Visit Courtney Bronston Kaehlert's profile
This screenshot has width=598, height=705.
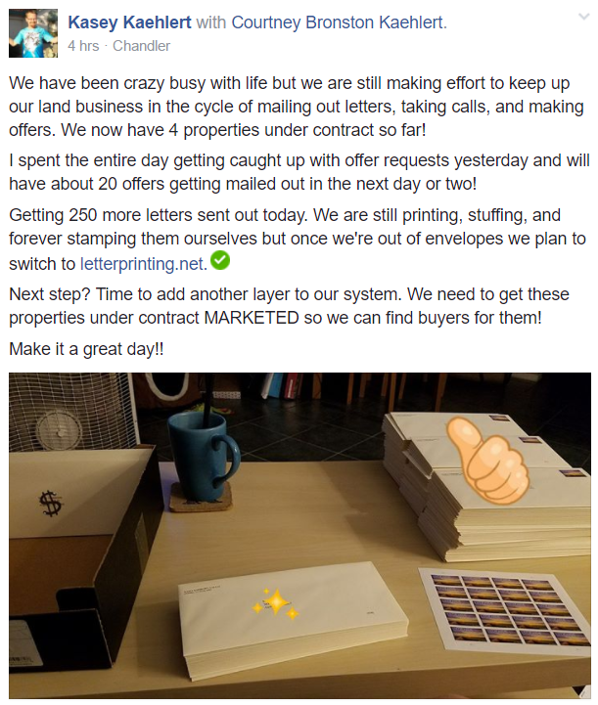(339, 22)
